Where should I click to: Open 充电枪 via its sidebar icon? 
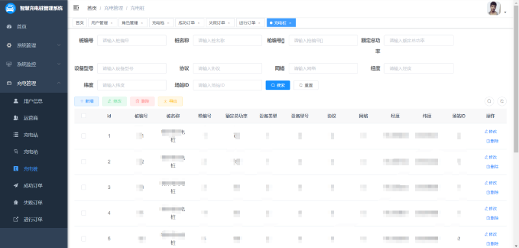16,152
